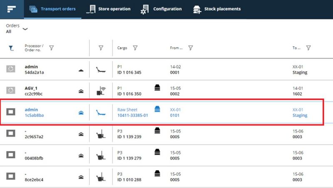Go to Stock placements tab

(x=217, y=9)
